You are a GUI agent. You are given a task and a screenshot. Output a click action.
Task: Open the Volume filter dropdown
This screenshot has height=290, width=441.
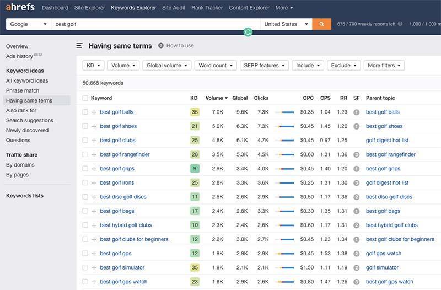point(123,65)
